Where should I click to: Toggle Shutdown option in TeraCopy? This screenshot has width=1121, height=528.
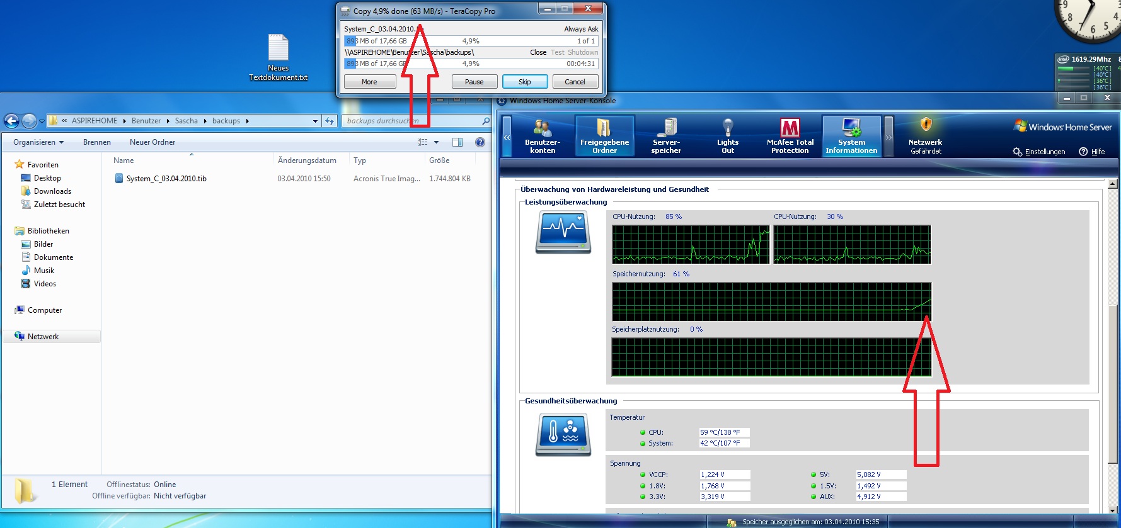point(583,52)
